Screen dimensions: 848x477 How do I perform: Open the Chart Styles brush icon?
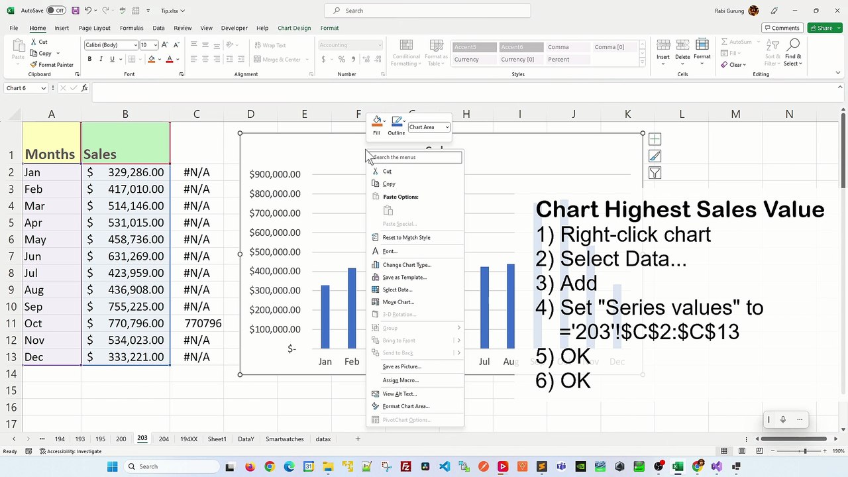pyautogui.click(x=655, y=156)
